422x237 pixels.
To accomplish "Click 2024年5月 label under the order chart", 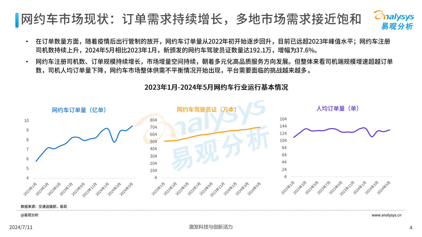I will pos(126,189).
